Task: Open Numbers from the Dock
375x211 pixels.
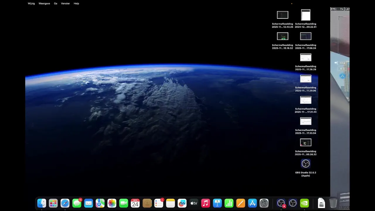Action: [x=229, y=203]
